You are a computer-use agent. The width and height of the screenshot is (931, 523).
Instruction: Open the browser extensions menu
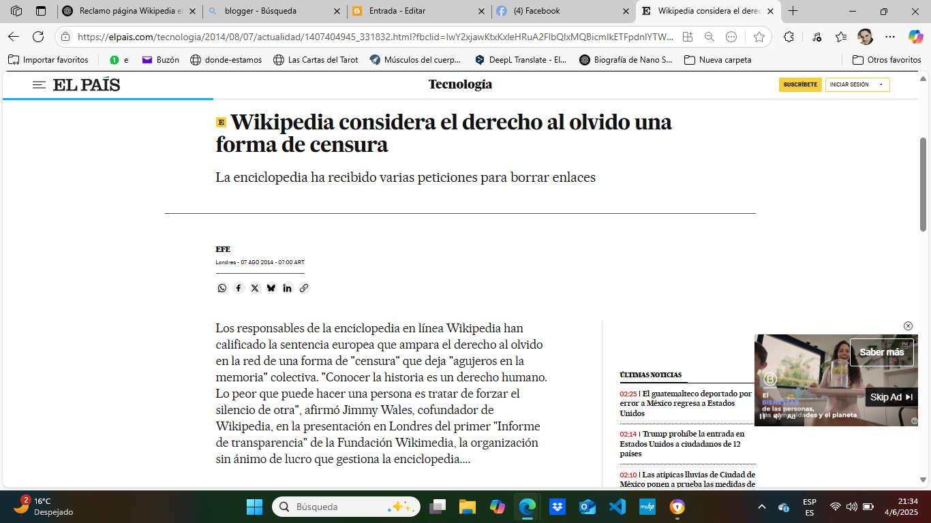click(x=789, y=37)
